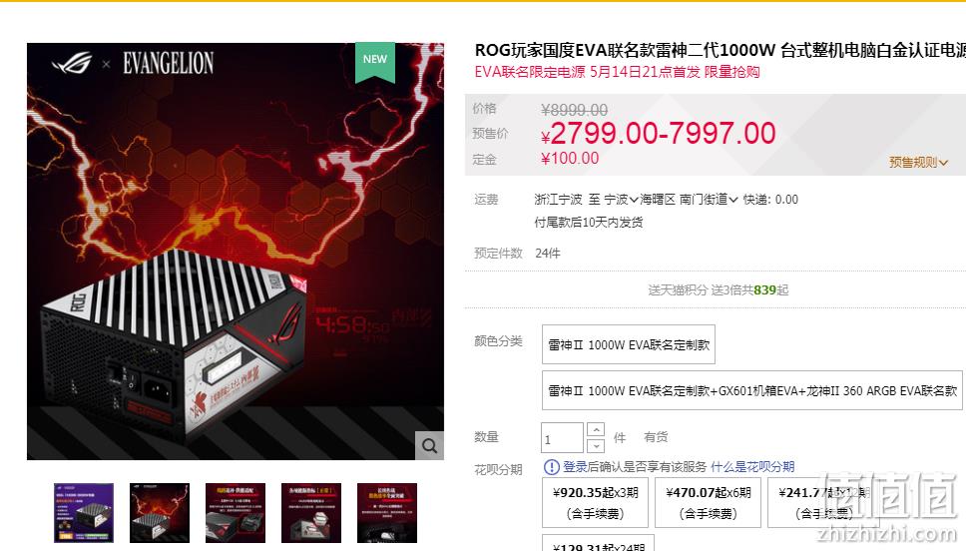Expand the 预售规则 dropdown
Screen dimensions: 966x551
918,162
